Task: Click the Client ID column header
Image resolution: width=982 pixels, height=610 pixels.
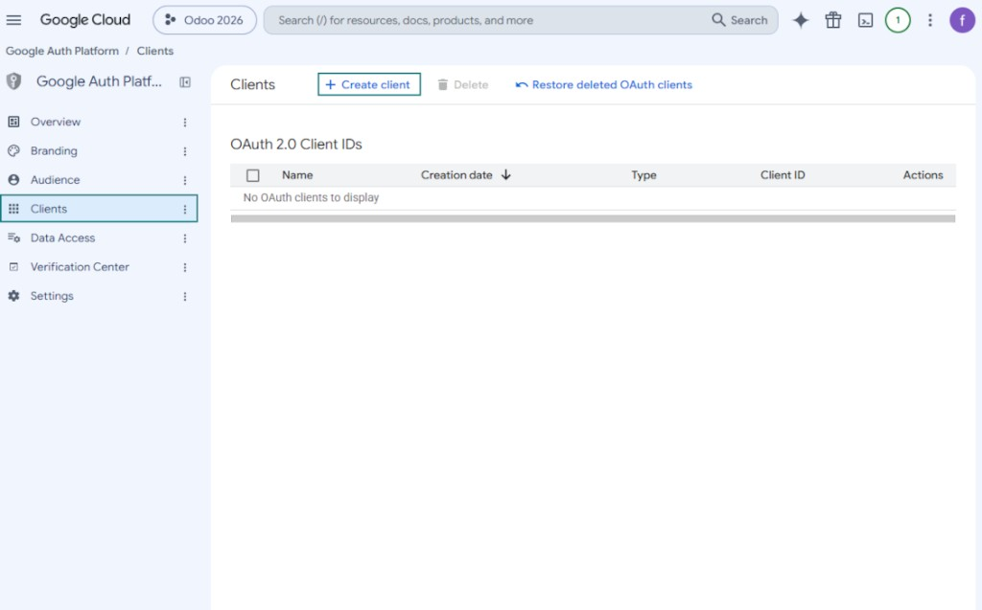Action: click(783, 175)
